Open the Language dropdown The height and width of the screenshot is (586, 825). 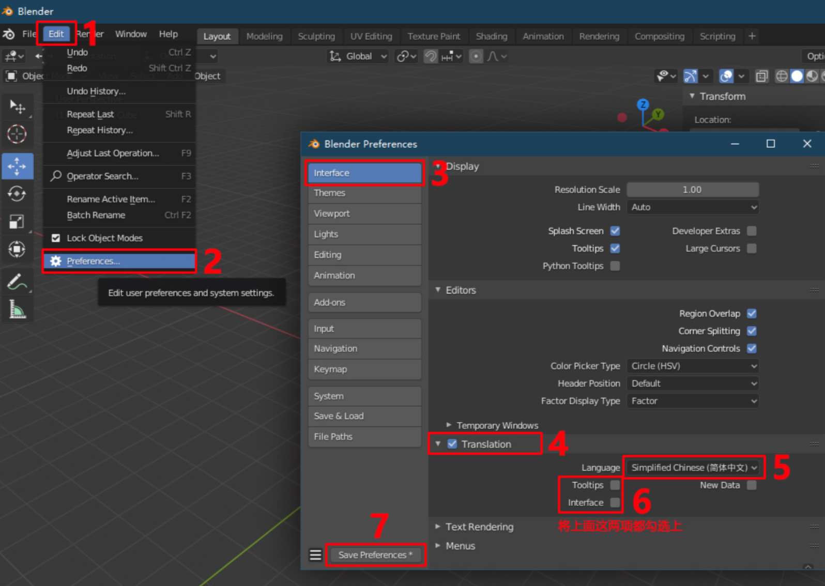[693, 468]
